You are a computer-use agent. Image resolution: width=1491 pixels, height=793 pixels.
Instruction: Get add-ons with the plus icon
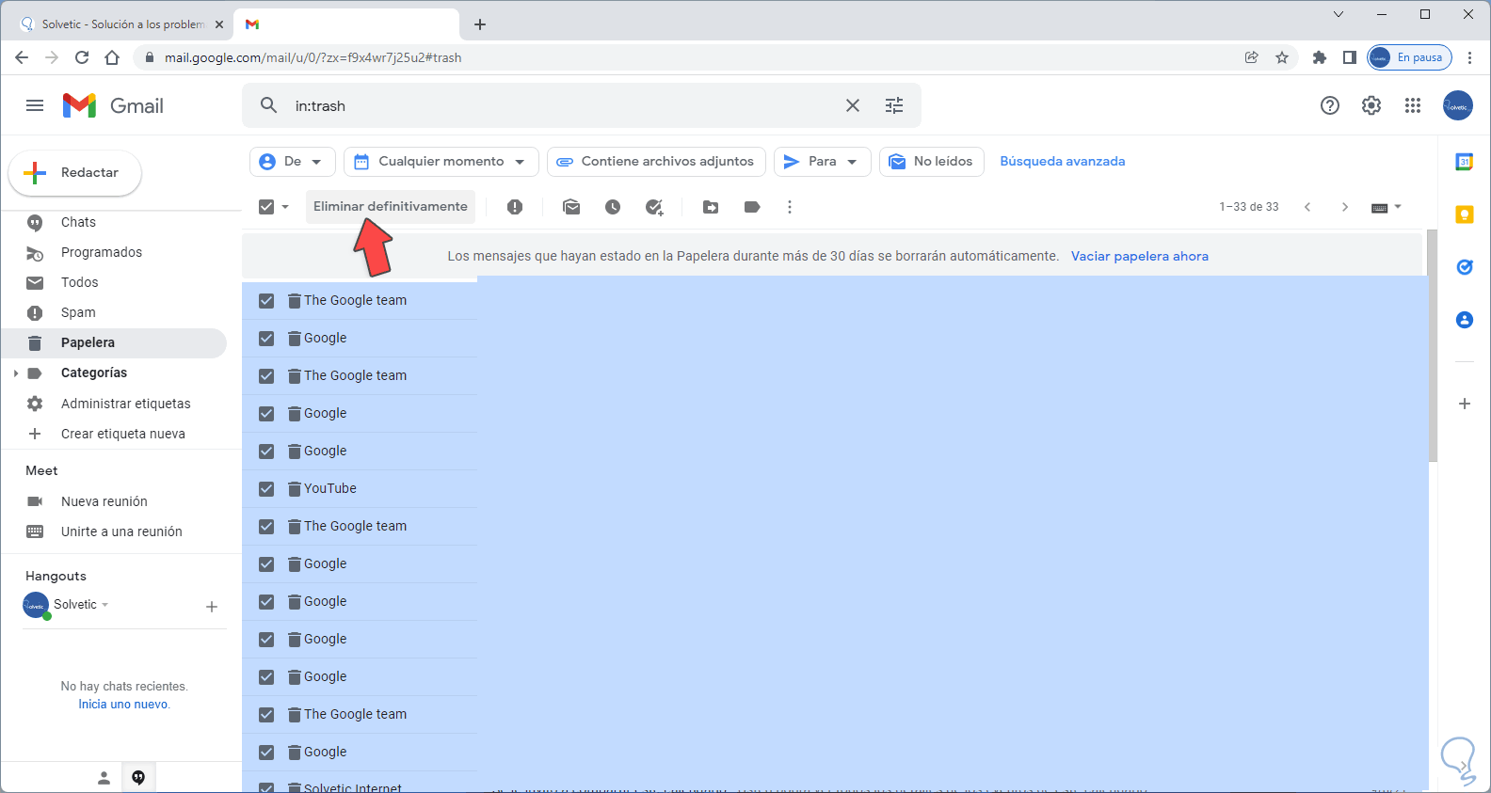1465,404
